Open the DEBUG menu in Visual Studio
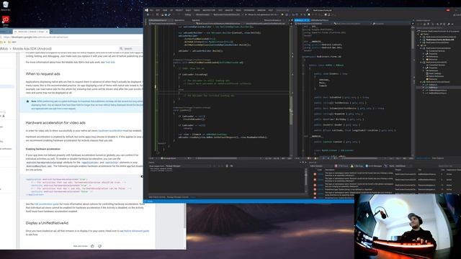 coord(197,10)
